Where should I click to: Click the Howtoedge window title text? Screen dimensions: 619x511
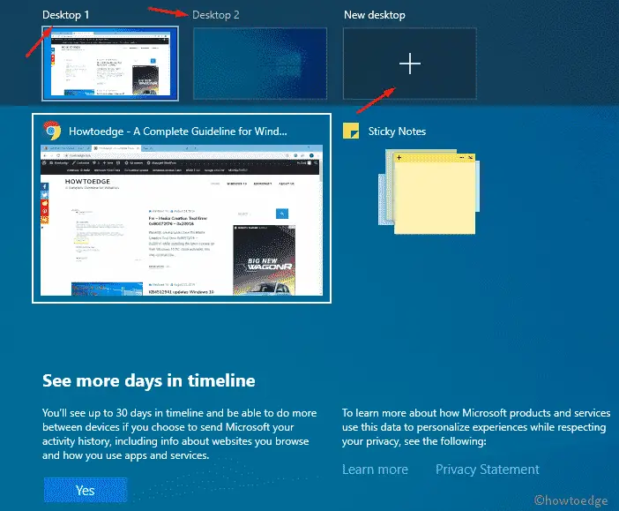point(177,132)
